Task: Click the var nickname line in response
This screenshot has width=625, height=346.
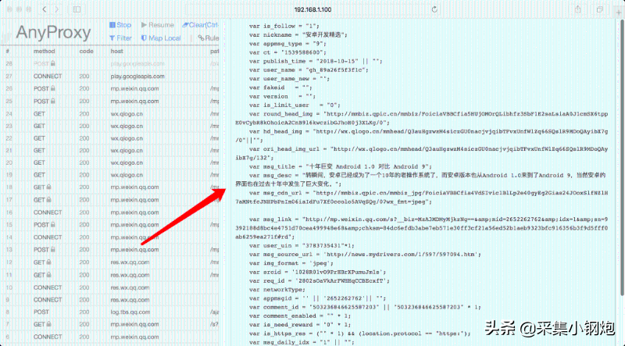Action: [x=298, y=34]
